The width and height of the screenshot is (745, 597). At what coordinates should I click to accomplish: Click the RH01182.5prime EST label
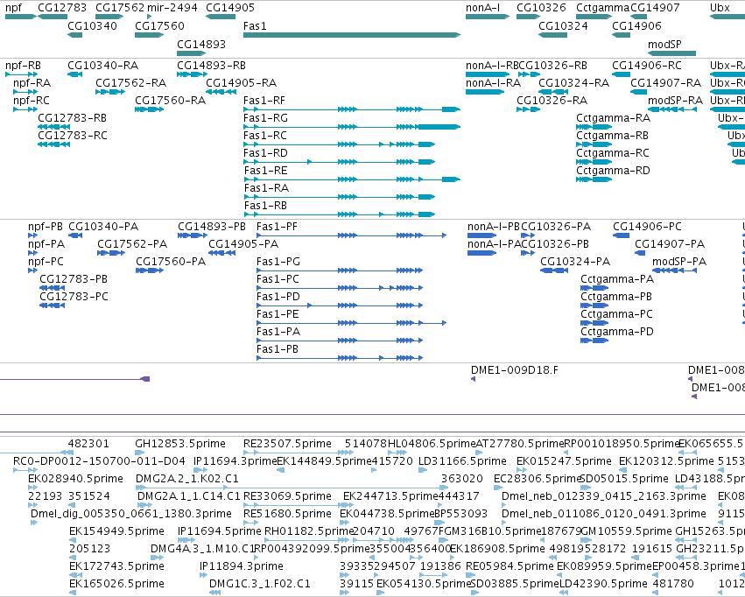[x=309, y=531]
